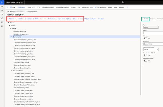The width and height of the screenshot is (163, 107).
Task: Expand the hamburger navigation menu icon
Action: click(2, 6)
